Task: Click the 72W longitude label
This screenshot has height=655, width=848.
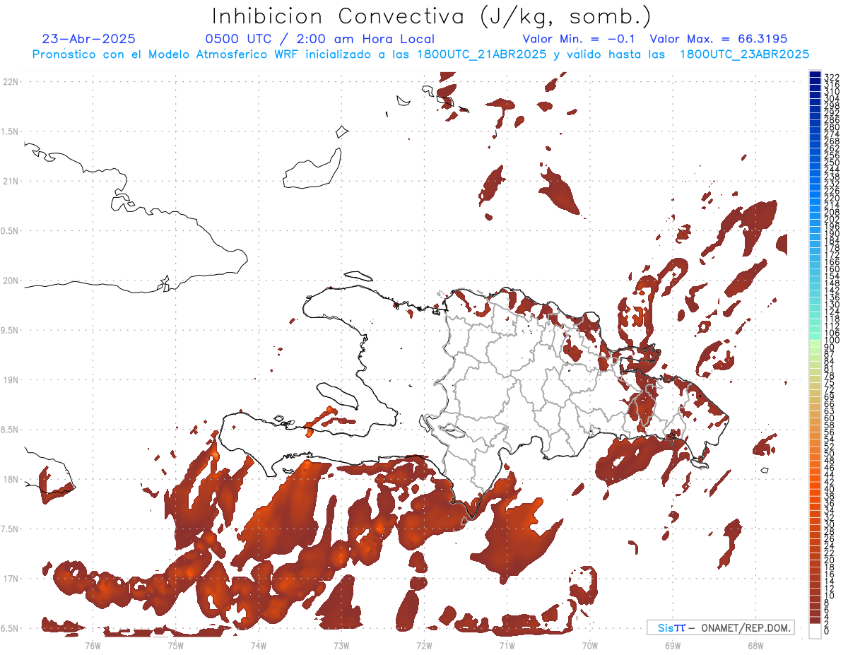Action: [424, 645]
